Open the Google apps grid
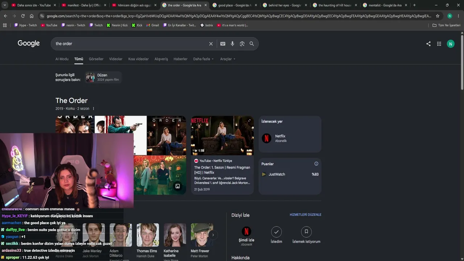The image size is (464, 261). pyautogui.click(x=439, y=44)
